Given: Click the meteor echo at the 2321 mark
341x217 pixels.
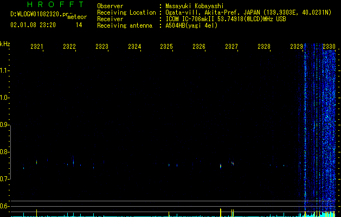Looking at the screenshot, I should (36, 162).
